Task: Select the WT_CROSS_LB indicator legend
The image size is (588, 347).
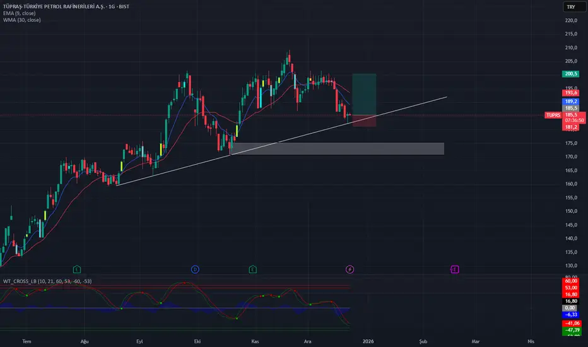Action: 47,281
